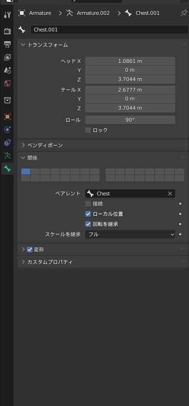Click the Armature.002 breadcrumb
This screenshot has height=406, width=189.
point(93,13)
